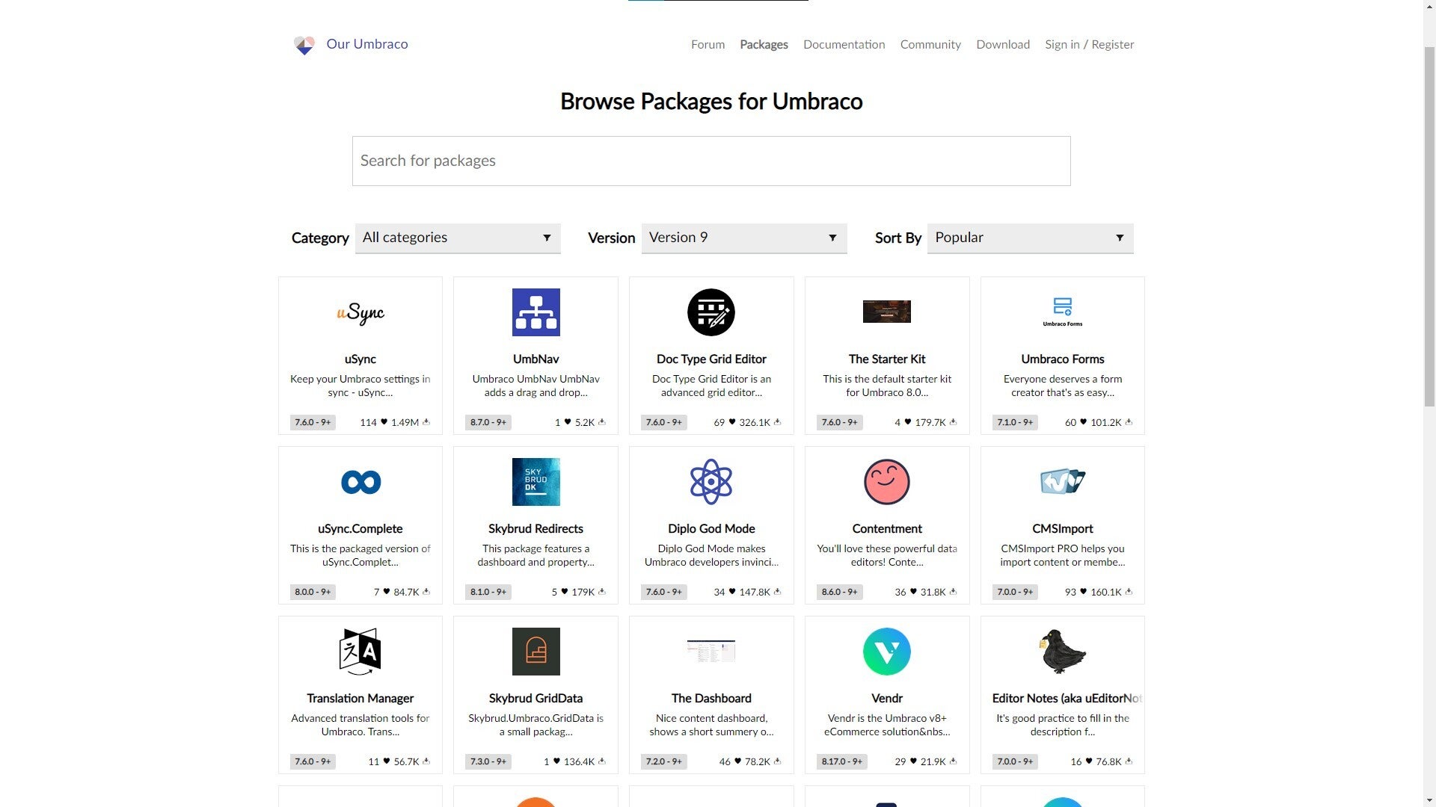1436x807 pixels.
Task: Click the uSync package icon
Action: 360,312
